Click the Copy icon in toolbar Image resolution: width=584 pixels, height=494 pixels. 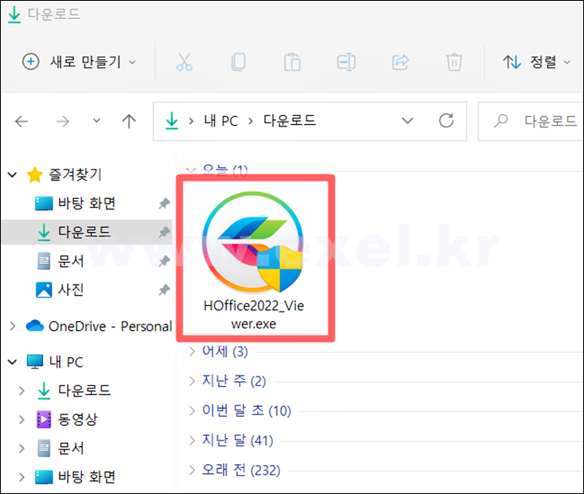(x=238, y=62)
